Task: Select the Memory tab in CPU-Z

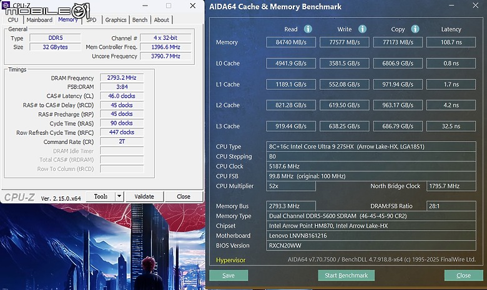Action: (x=67, y=19)
